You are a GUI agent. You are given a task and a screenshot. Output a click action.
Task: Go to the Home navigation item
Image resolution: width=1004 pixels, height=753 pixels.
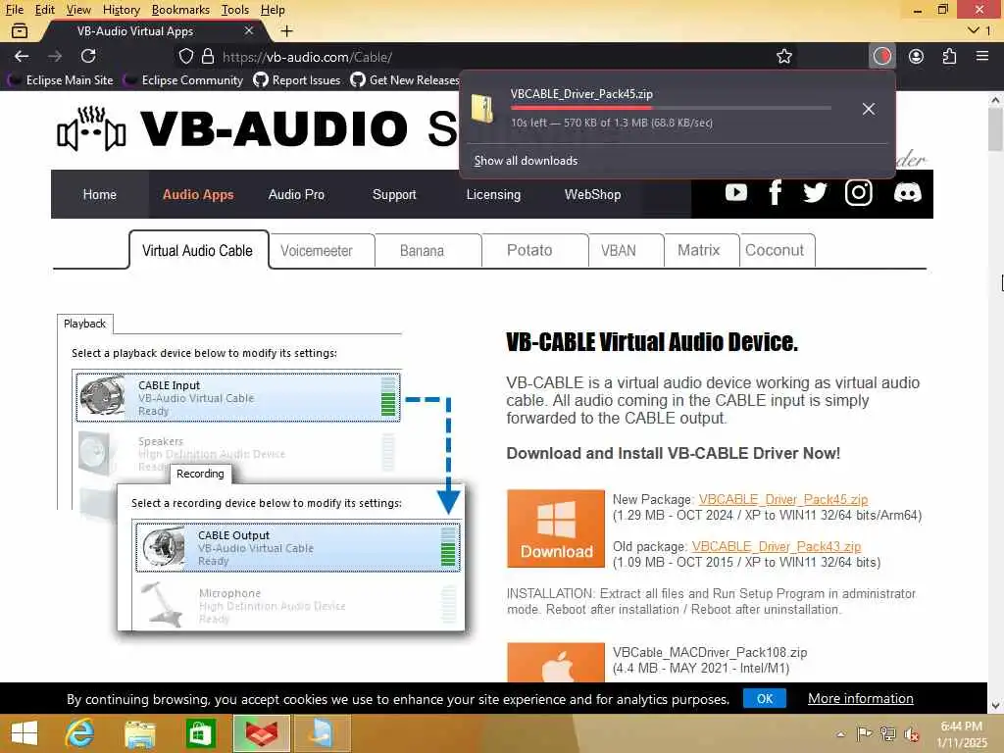click(100, 195)
